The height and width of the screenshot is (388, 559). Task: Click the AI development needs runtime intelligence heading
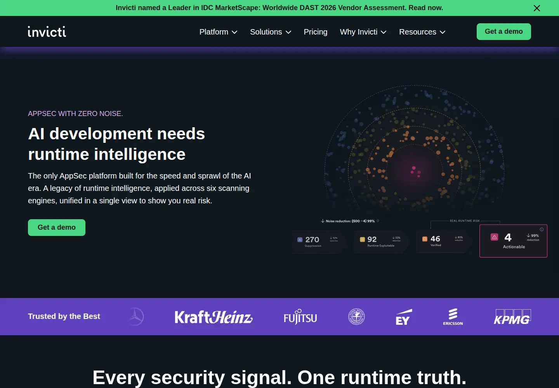[x=116, y=144]
